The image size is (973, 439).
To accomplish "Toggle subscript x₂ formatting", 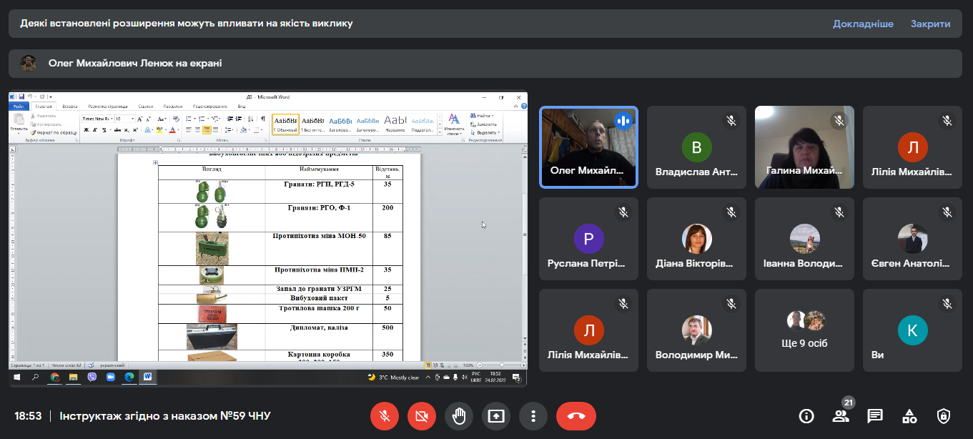I will pyautogui.click(x=127, y=130).
